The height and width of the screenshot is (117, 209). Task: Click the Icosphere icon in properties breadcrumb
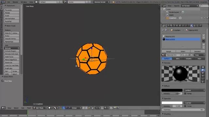[172, 30]
